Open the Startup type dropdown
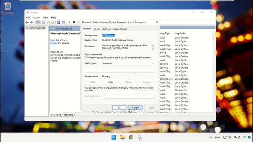This screenshot has height=142, width=253. point(128,63)
